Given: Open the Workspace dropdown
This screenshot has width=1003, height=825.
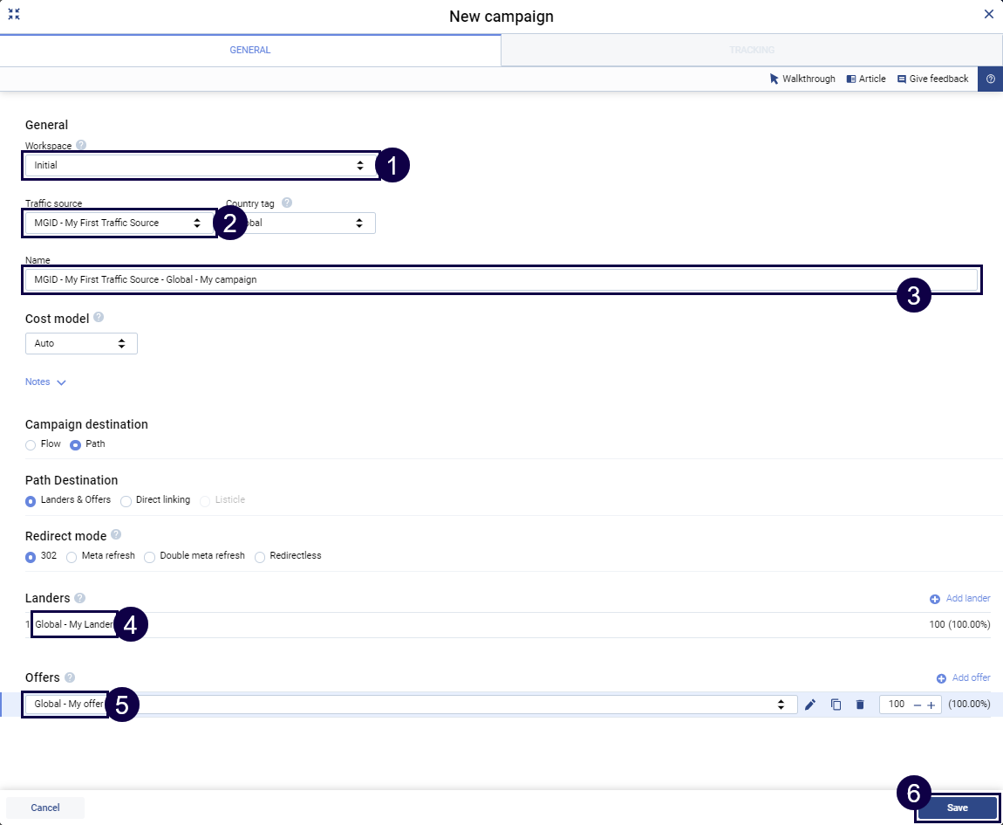Looking at the screenshot, I should 201,165.
